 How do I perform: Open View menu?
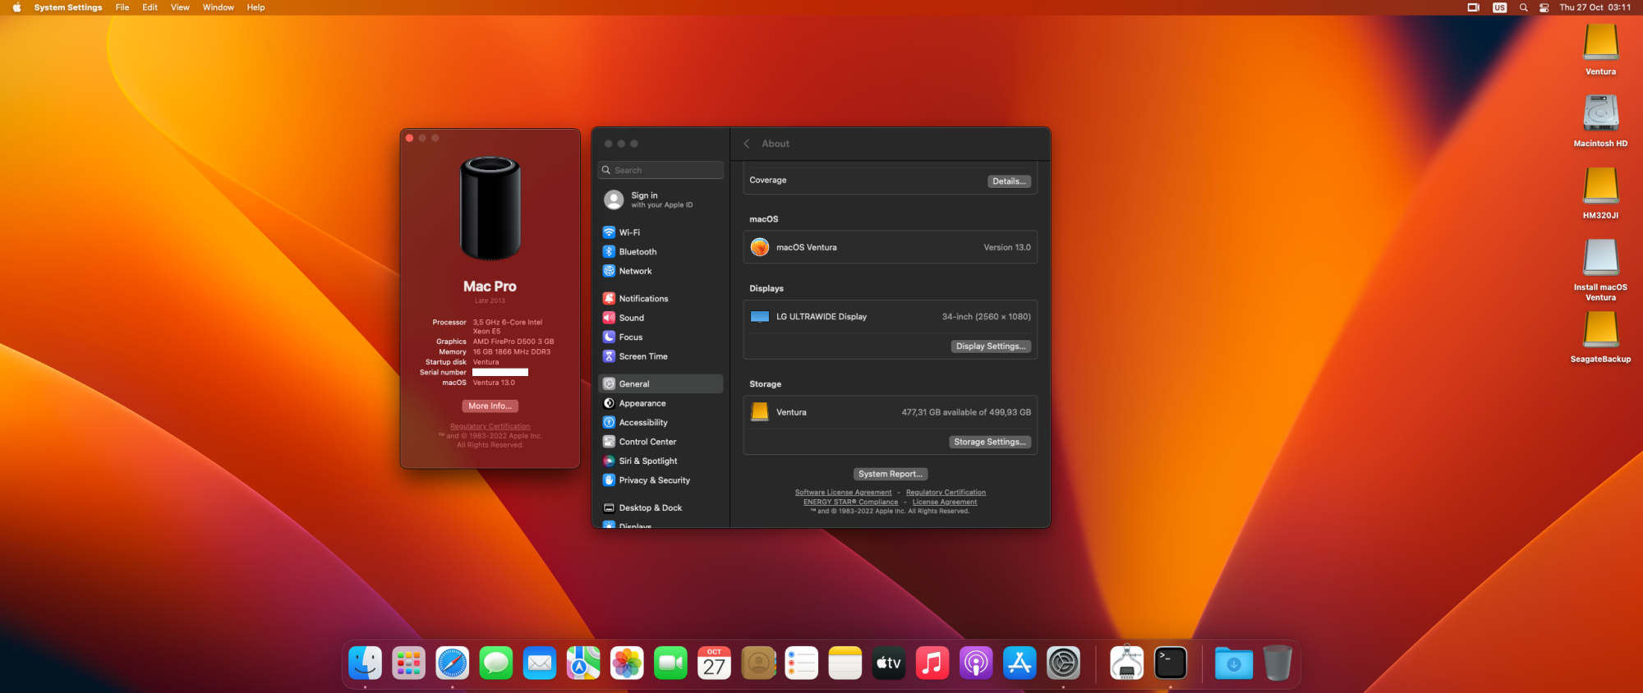coord(180,7)
